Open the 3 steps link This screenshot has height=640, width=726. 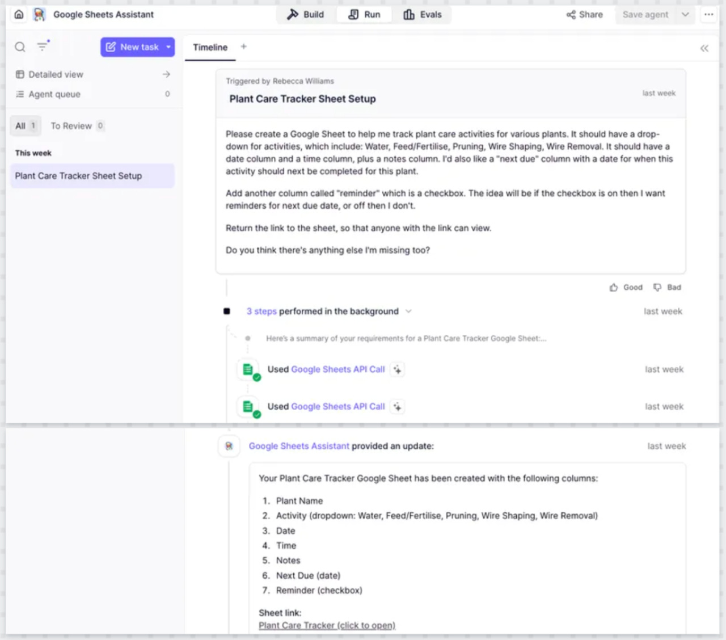coord(261,311)
